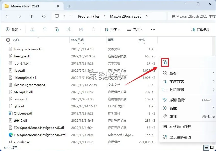Select the file LicenseAgreement.txt
Screen dimensions: 216x151
[29, 85]
